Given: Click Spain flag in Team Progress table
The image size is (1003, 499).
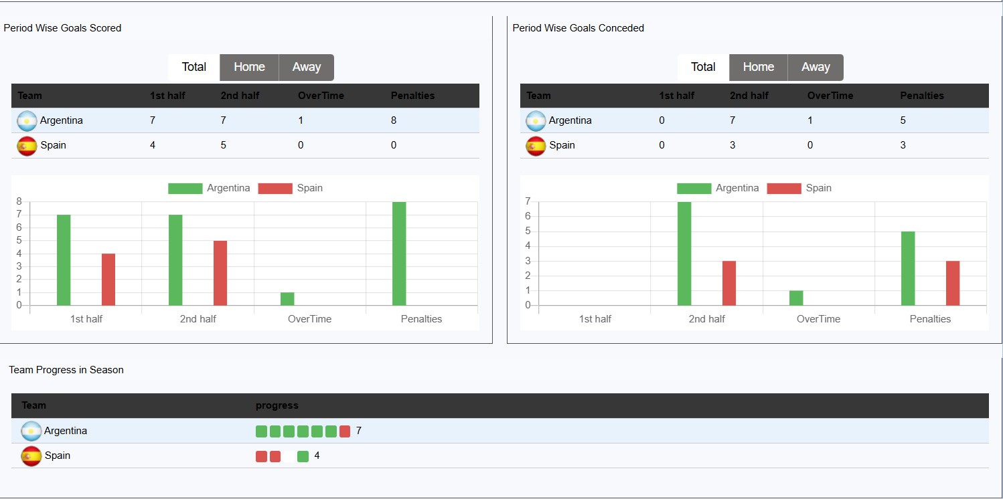Looking at the screenshot, I should (x=31, y=456).
